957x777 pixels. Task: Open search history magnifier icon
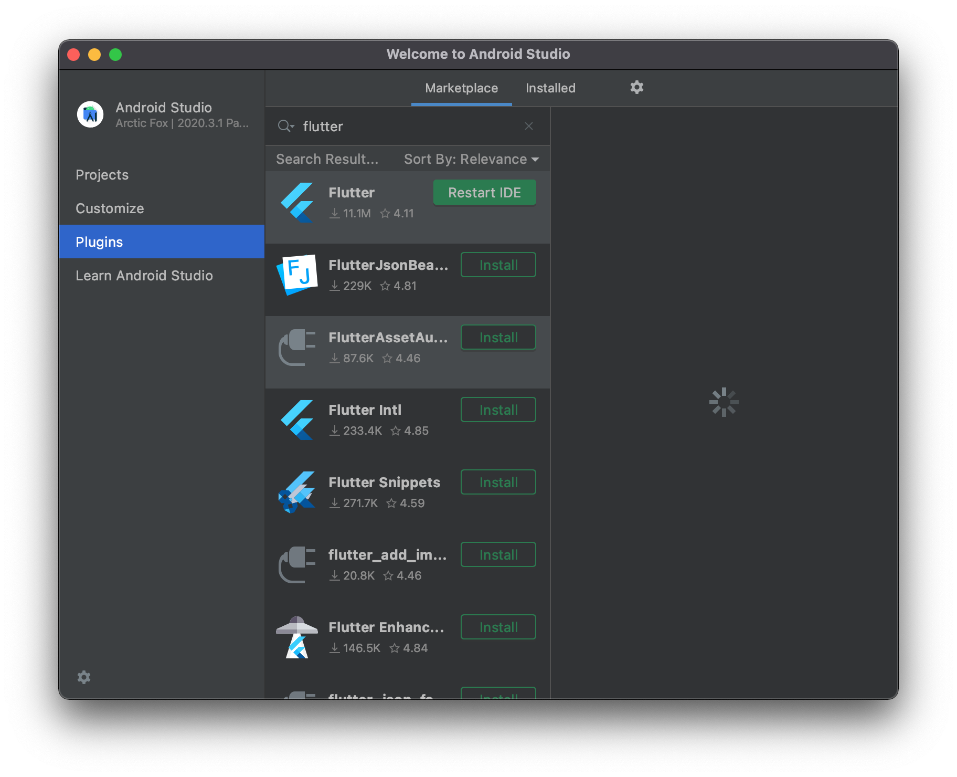pyautogui.click(x=286, y=126)
